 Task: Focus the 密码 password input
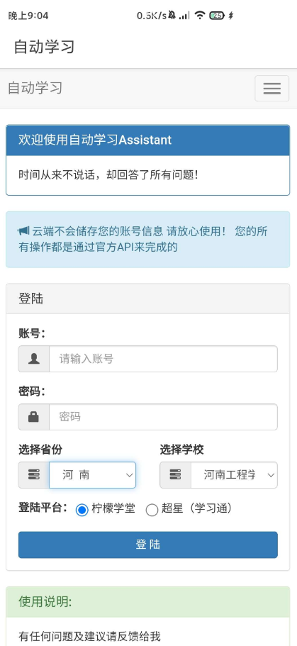(163, 417)
